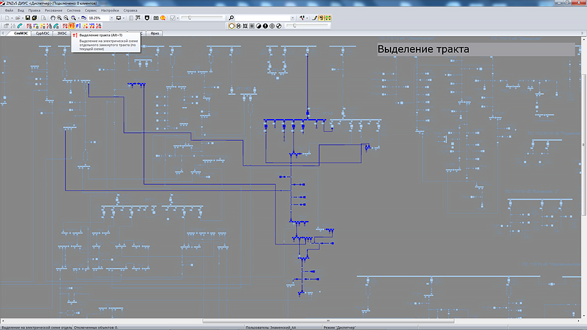Switch to the СурМЭС tab

(43, 33)
